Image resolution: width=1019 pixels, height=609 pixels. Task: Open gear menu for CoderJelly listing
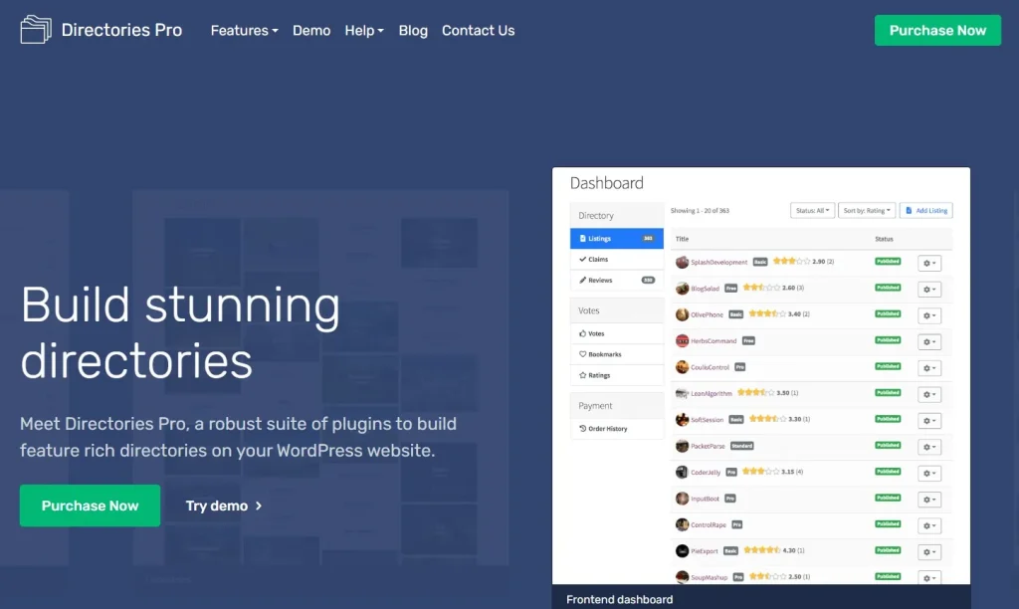(x=929, y=473)
